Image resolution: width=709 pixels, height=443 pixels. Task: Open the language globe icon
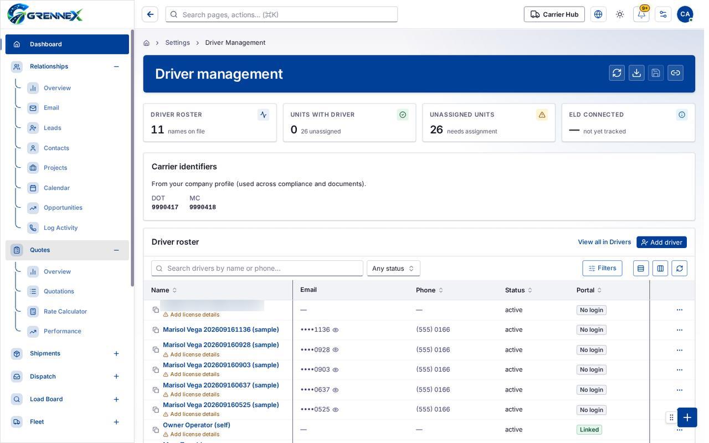tap(598, 14)
